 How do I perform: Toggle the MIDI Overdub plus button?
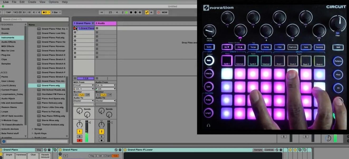pos(140,12)
